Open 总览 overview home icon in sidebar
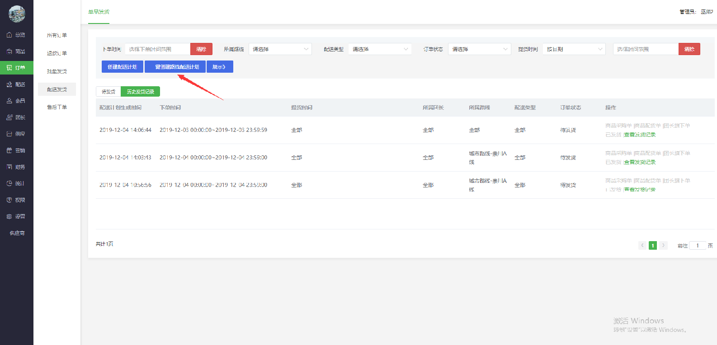 click(x=9, y=35)
